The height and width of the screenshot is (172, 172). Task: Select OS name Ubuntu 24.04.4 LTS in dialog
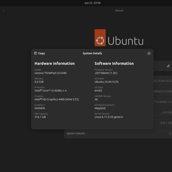(x=106, y=82)
